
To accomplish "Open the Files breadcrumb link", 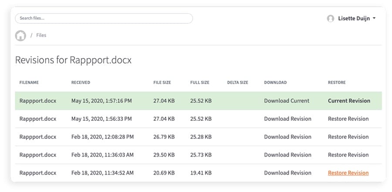I will click(41, 35).
